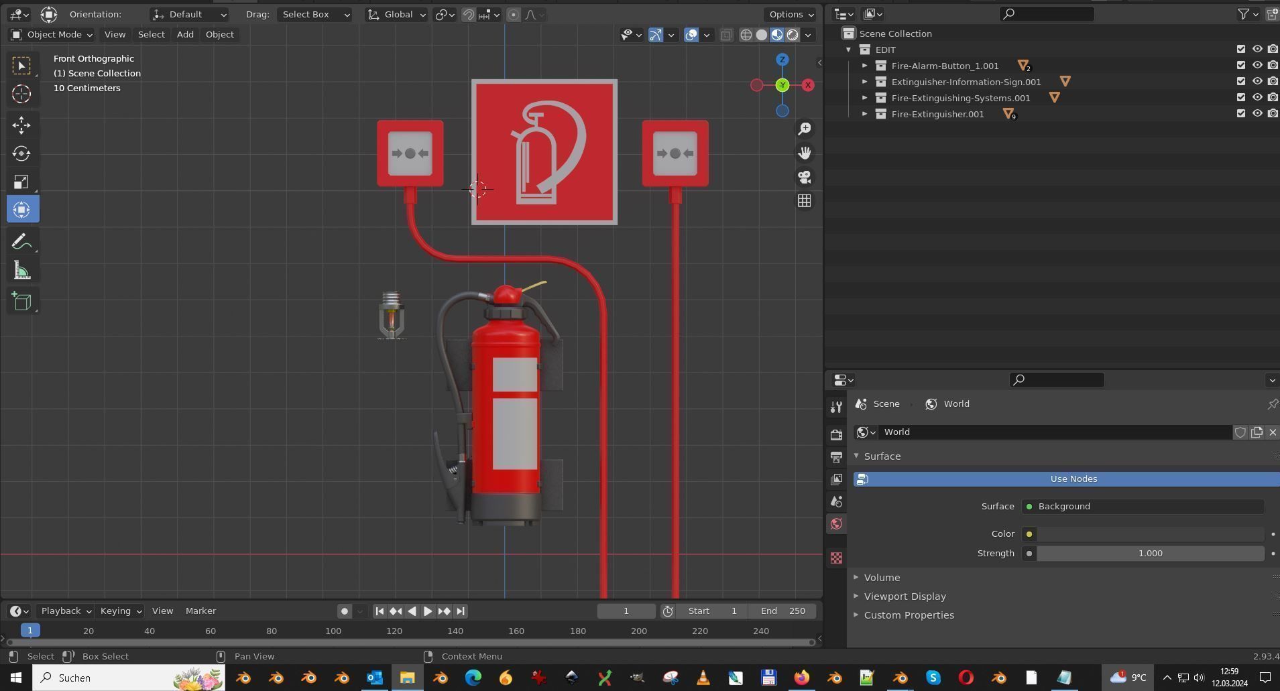Viewport: 1280px width, 691px height.
Task: Open the Texture properties tab
Action: [x=836, y=558]
